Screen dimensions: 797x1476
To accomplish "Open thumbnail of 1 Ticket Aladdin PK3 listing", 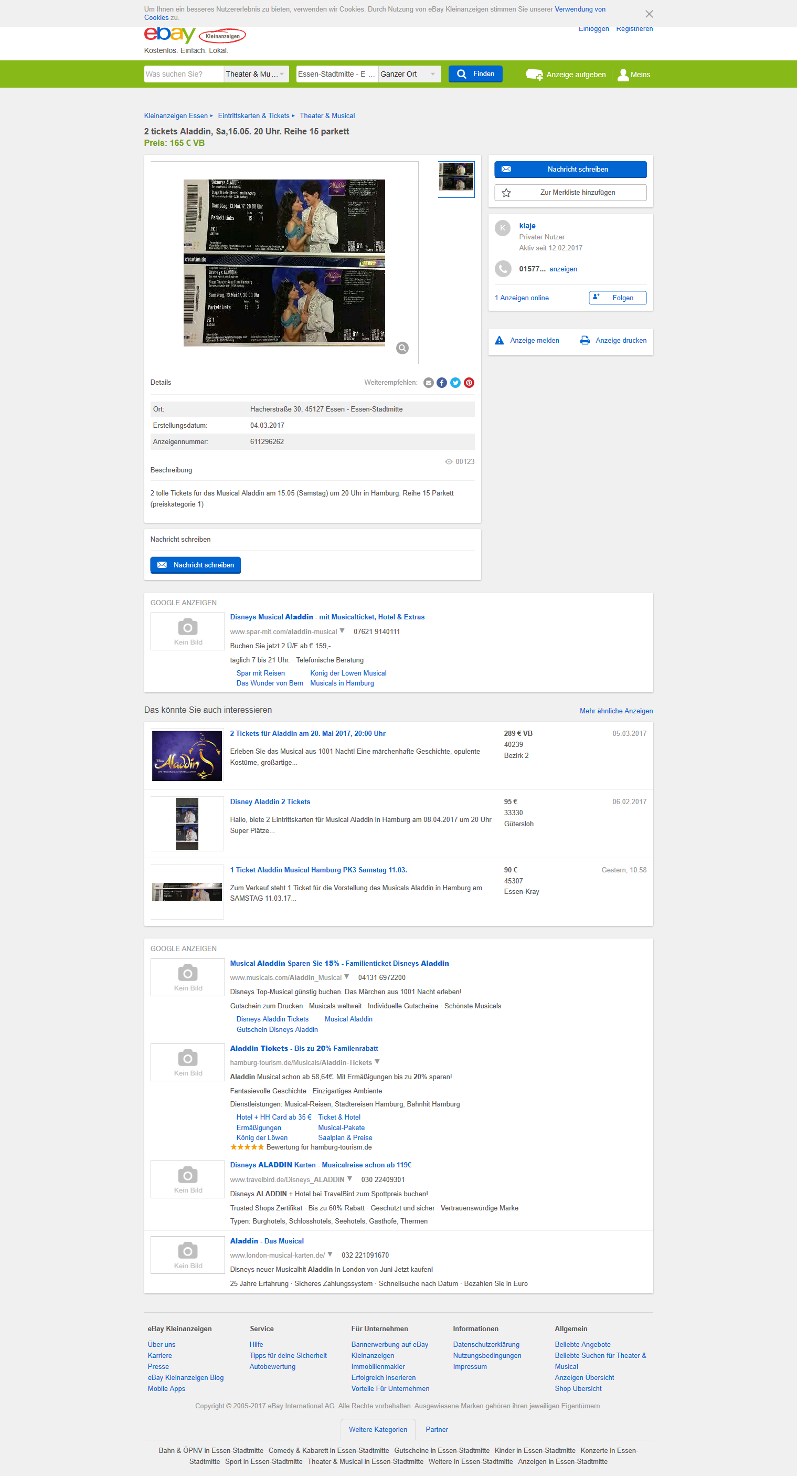I will (187, 892).
